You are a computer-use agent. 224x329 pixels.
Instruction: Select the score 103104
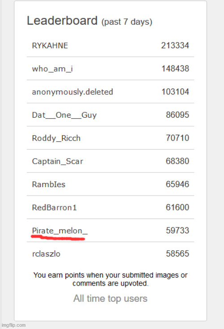(175, 92)
